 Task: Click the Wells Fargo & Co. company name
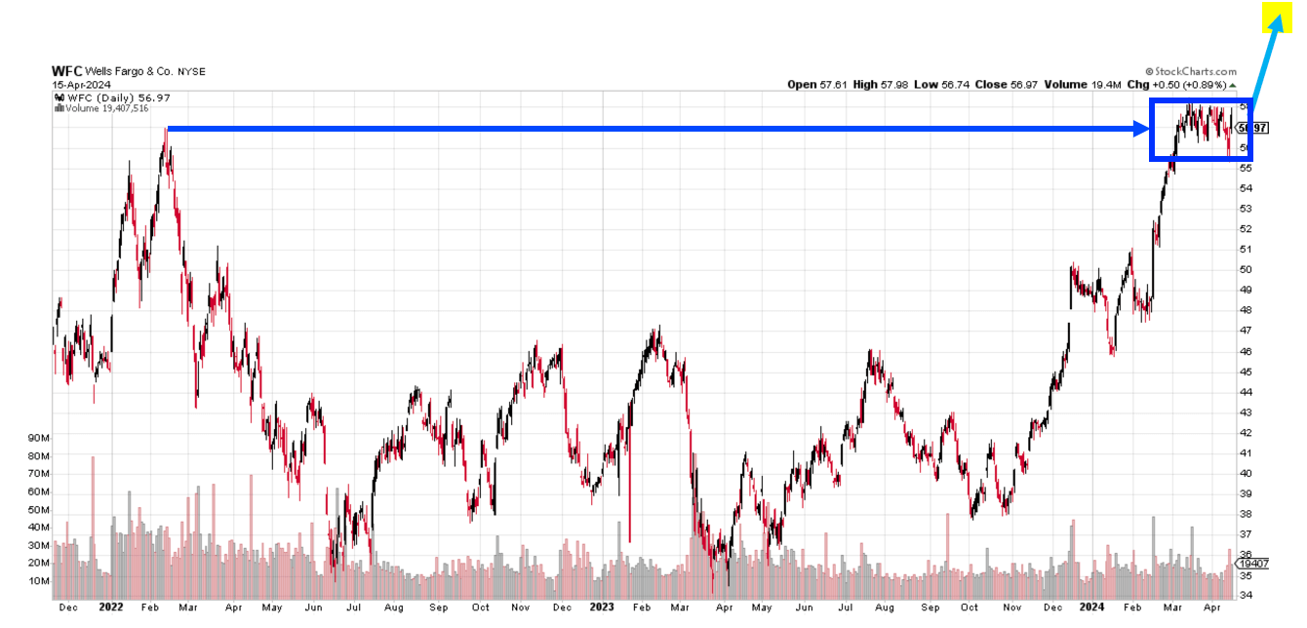[130, 72]
